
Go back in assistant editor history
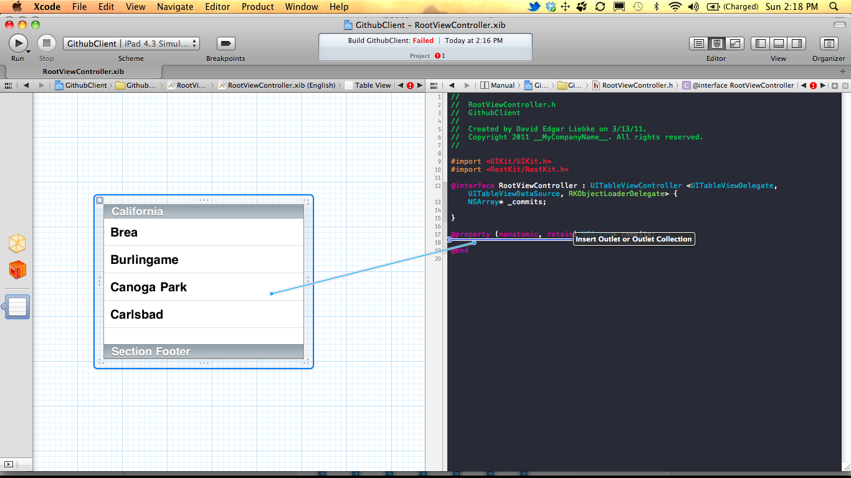tap(452, 85)
